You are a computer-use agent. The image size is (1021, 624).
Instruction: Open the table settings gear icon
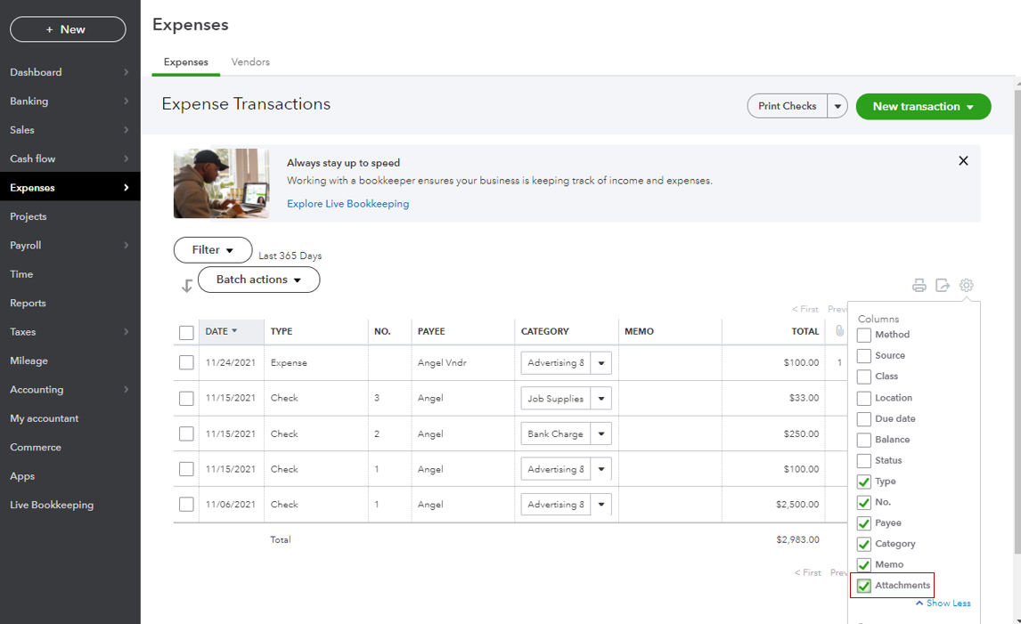(967, 286)
